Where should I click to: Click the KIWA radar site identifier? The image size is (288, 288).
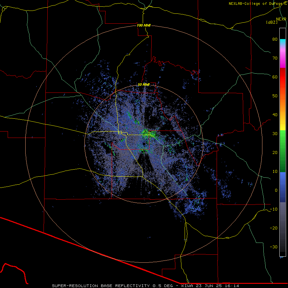[x=187, y=286]
